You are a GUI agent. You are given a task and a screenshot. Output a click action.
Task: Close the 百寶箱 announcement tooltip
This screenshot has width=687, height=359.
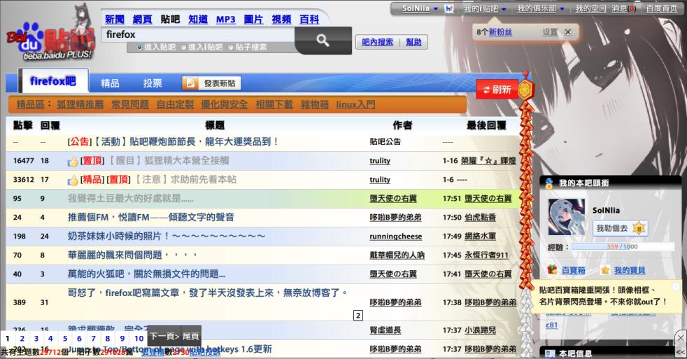[676, 287]
